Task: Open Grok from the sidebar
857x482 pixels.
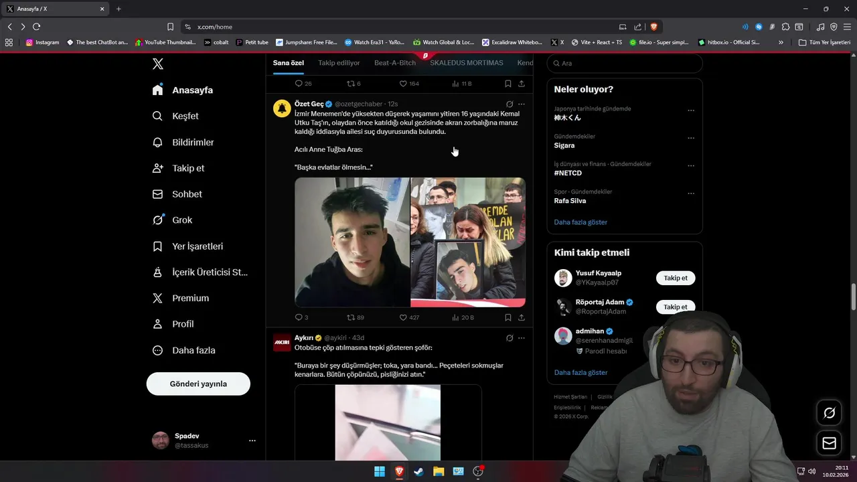Action: tap(173, 220)
